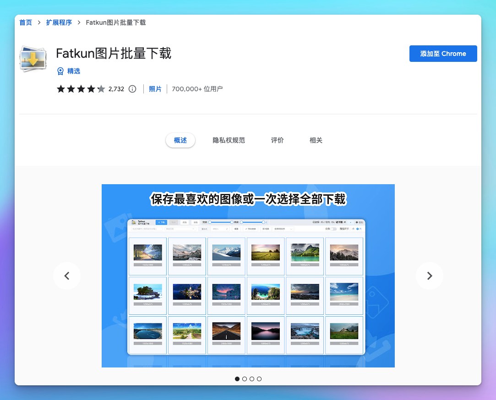This screenshot has width=496, height=400.
Task: Click the Fatkun图片批量下载 breadcrumb text
Action: [116, 22]
